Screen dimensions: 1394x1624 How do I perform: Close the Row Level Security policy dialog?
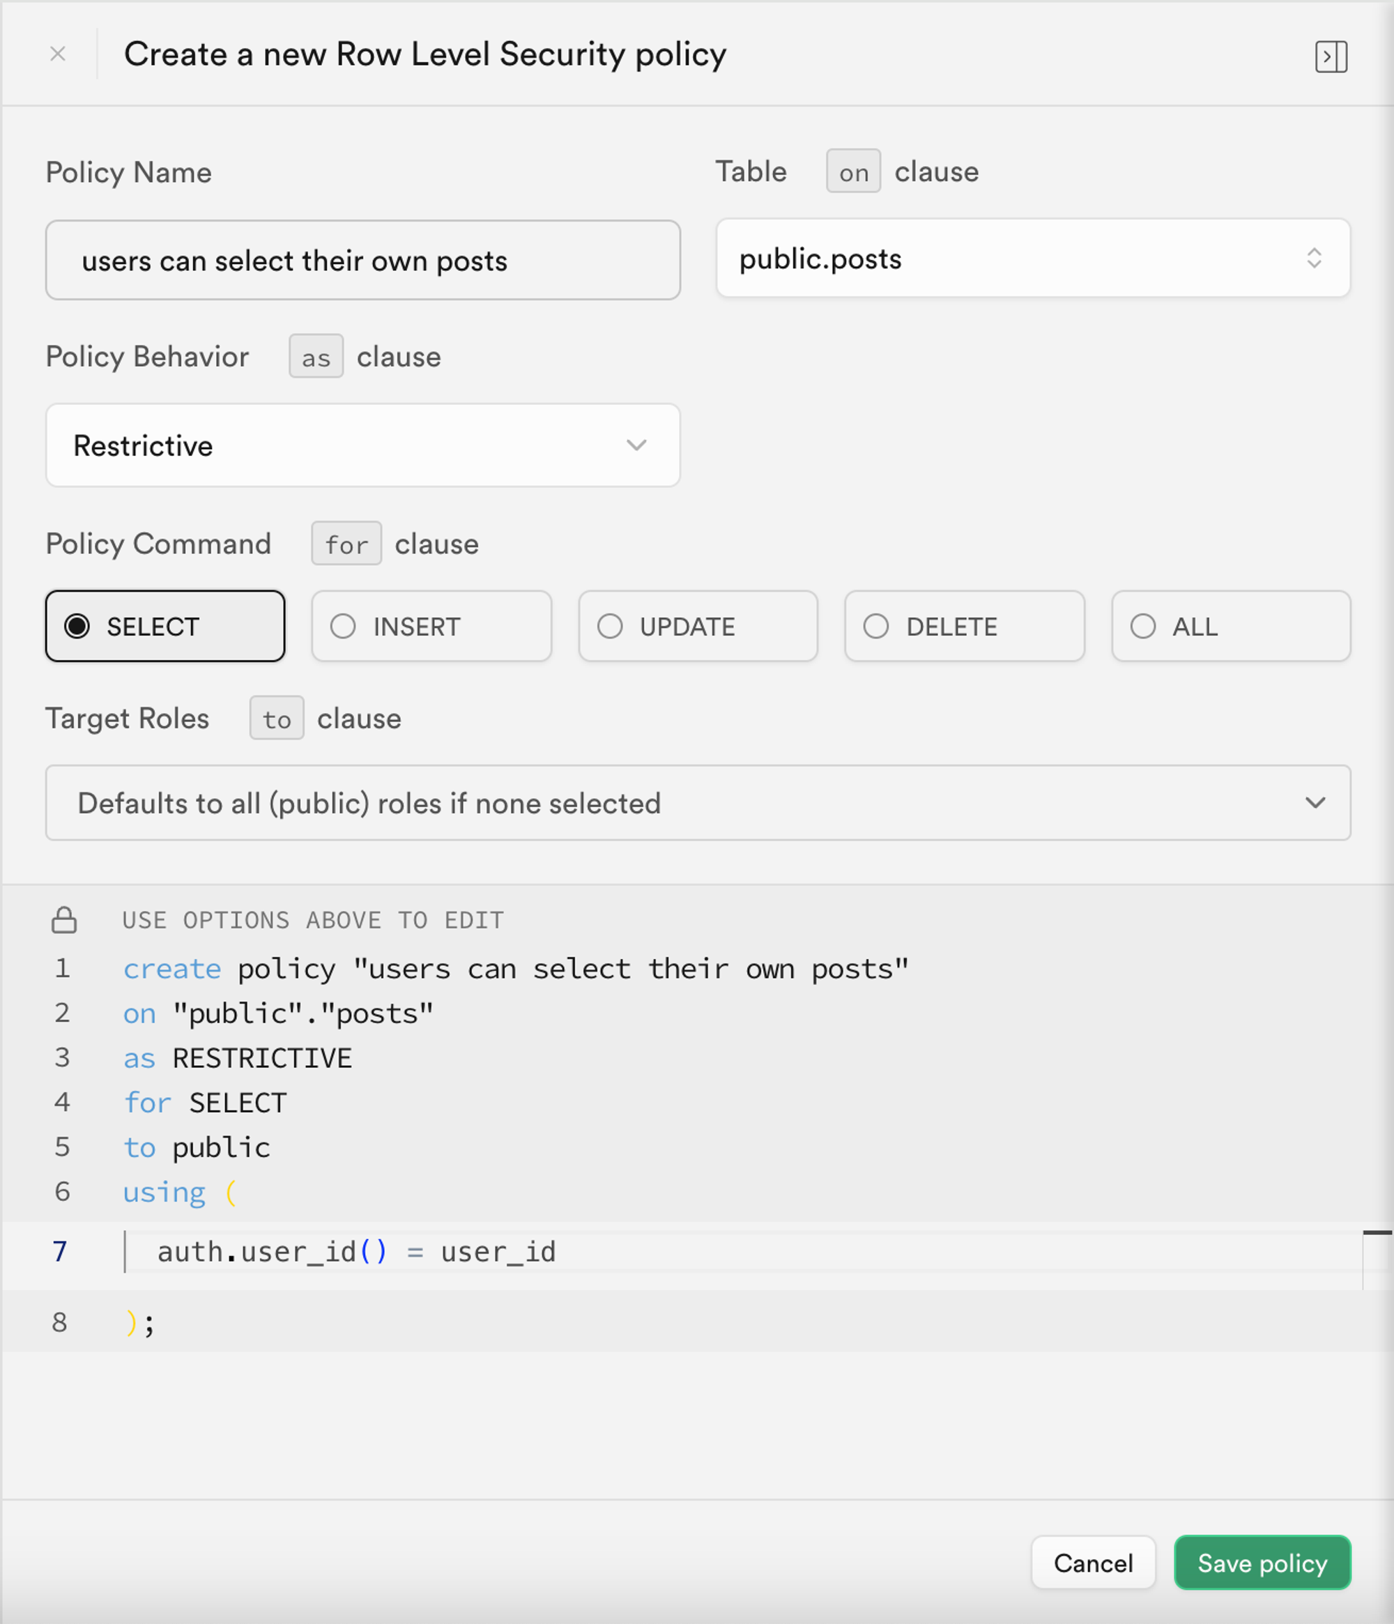click(59, 53)
